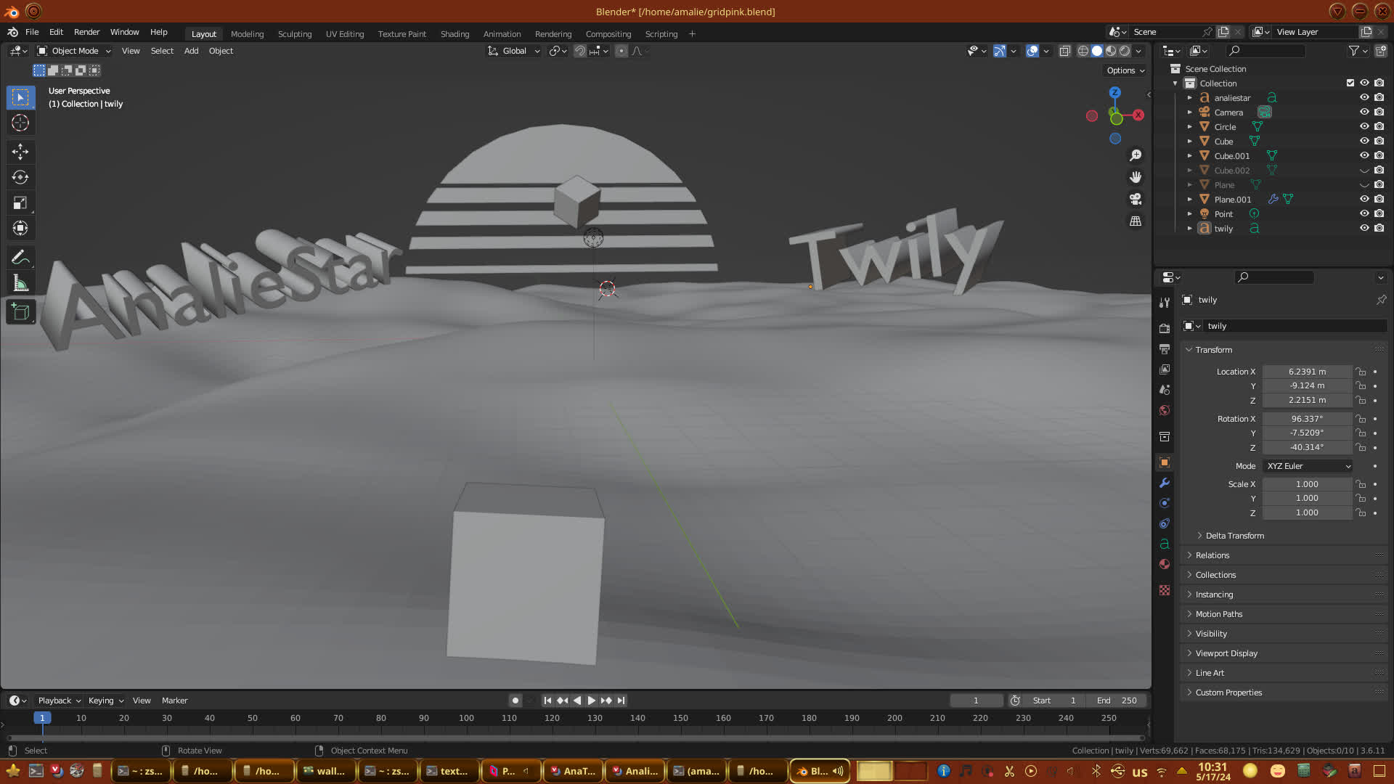Open the Render menu
The height and width of the screenshot is (784, 1394).
[86, 32]
